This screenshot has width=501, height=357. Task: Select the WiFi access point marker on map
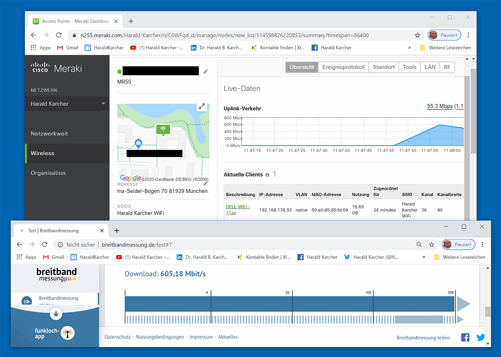click(163, 129)
